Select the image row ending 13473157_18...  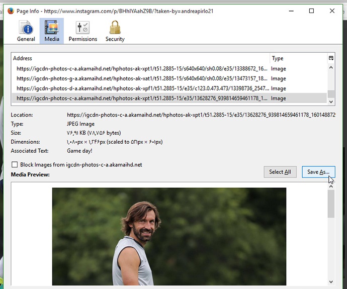tap(169, 78)
